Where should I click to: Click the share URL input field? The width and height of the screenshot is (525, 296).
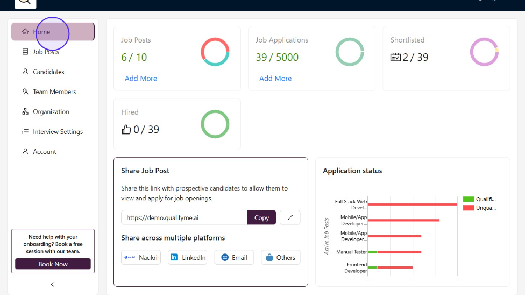184,217
